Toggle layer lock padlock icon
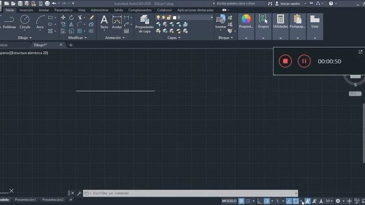 pyautogui.click(x=169, y=18)
